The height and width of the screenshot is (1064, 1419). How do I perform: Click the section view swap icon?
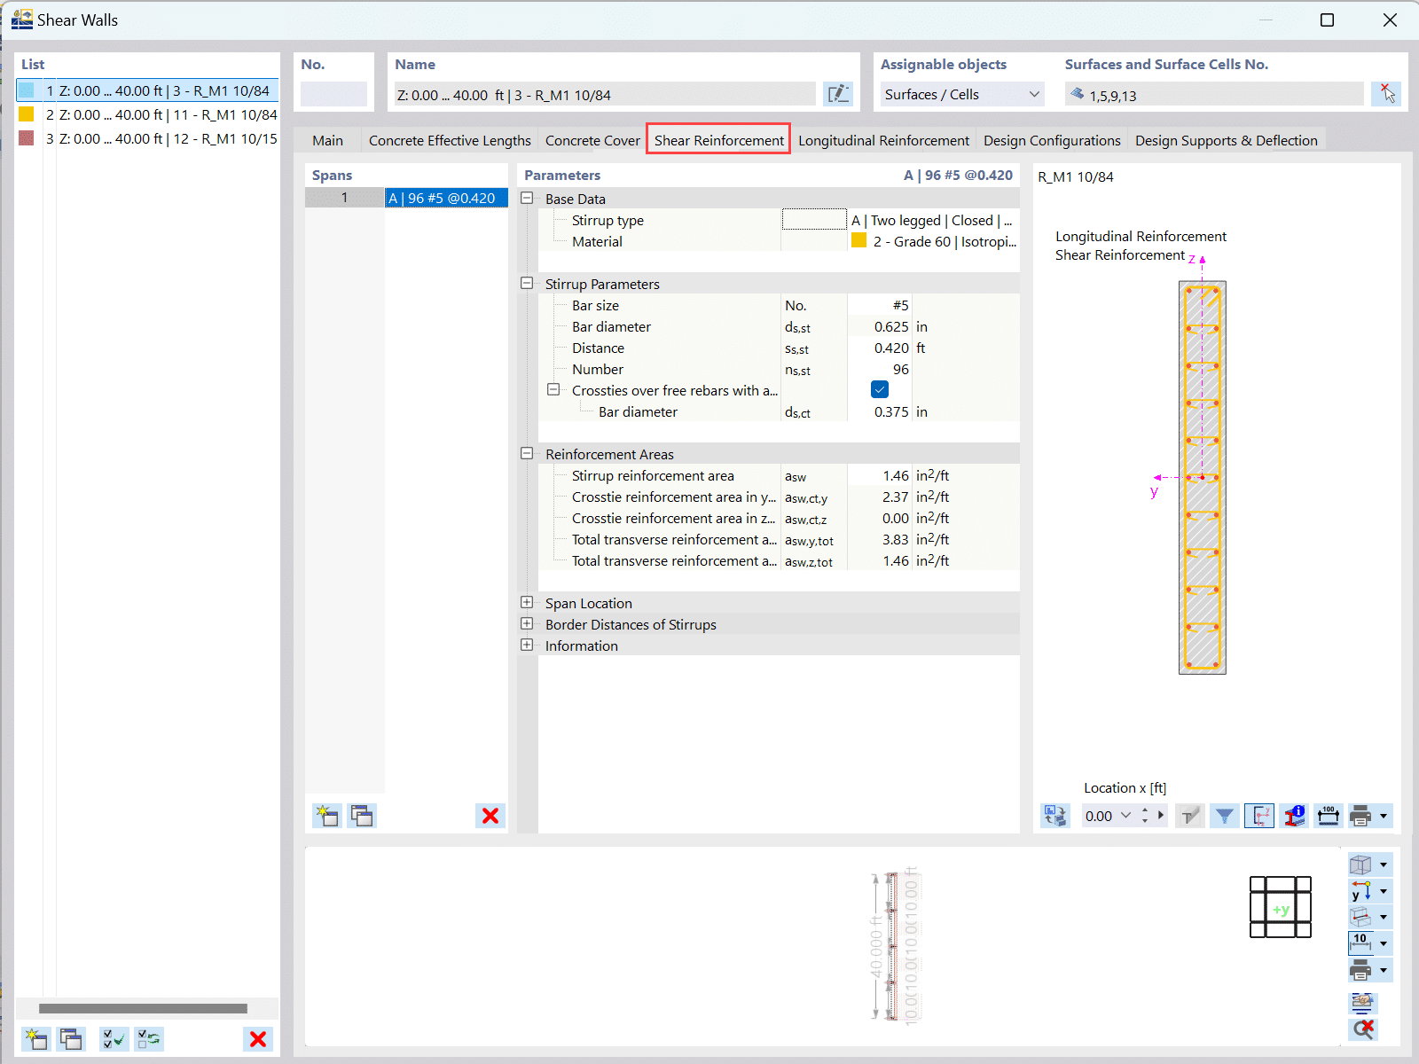(1055, 816)
